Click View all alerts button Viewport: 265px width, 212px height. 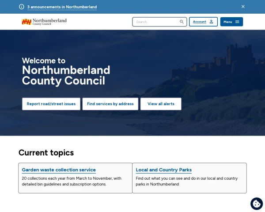coord(161,104)
